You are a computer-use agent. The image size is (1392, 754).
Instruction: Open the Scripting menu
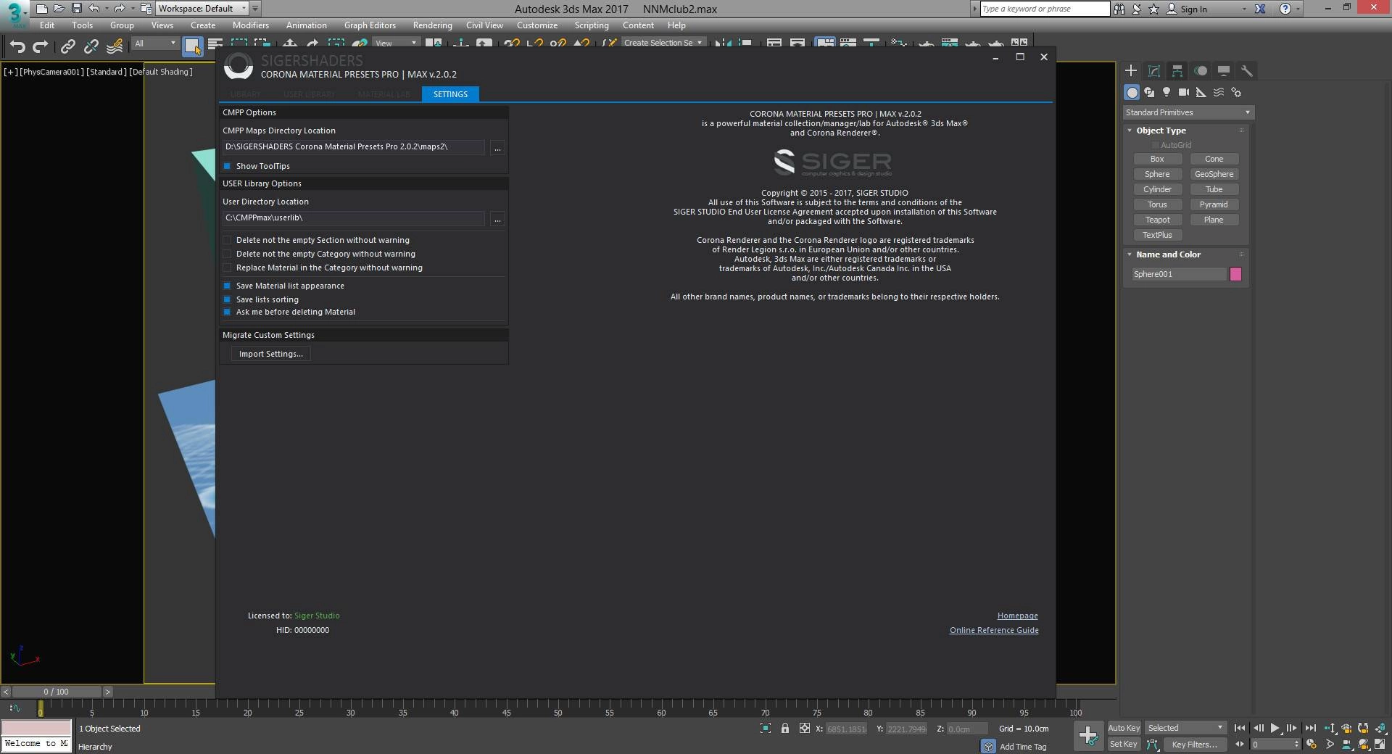pyautogui.click(x=592, y=25)
